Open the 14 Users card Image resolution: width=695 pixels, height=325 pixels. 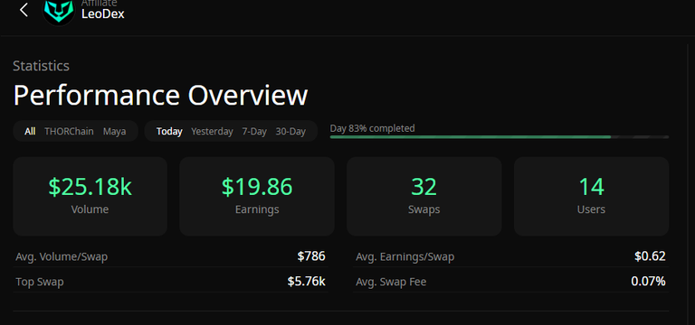[591, 196]
